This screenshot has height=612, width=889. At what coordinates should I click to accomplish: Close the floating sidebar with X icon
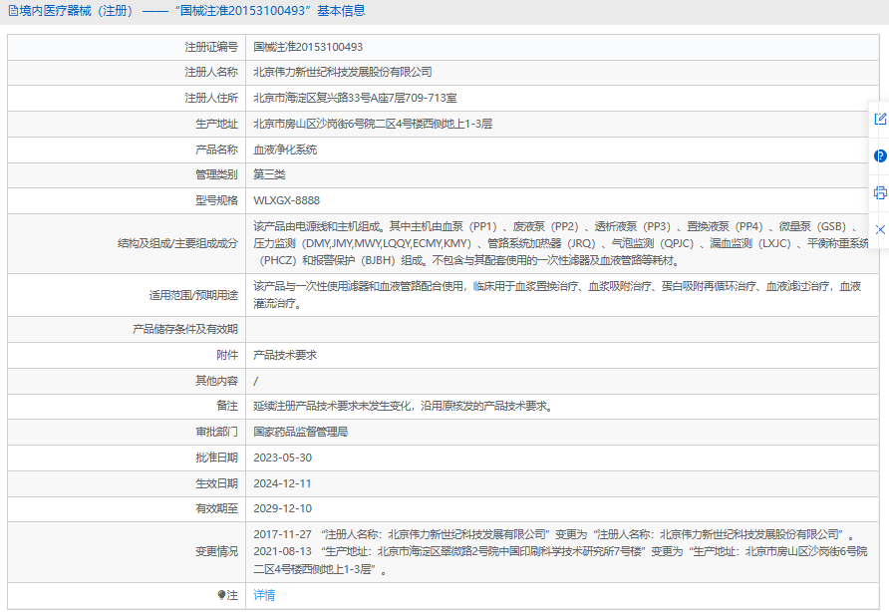(x=880, y=229)
